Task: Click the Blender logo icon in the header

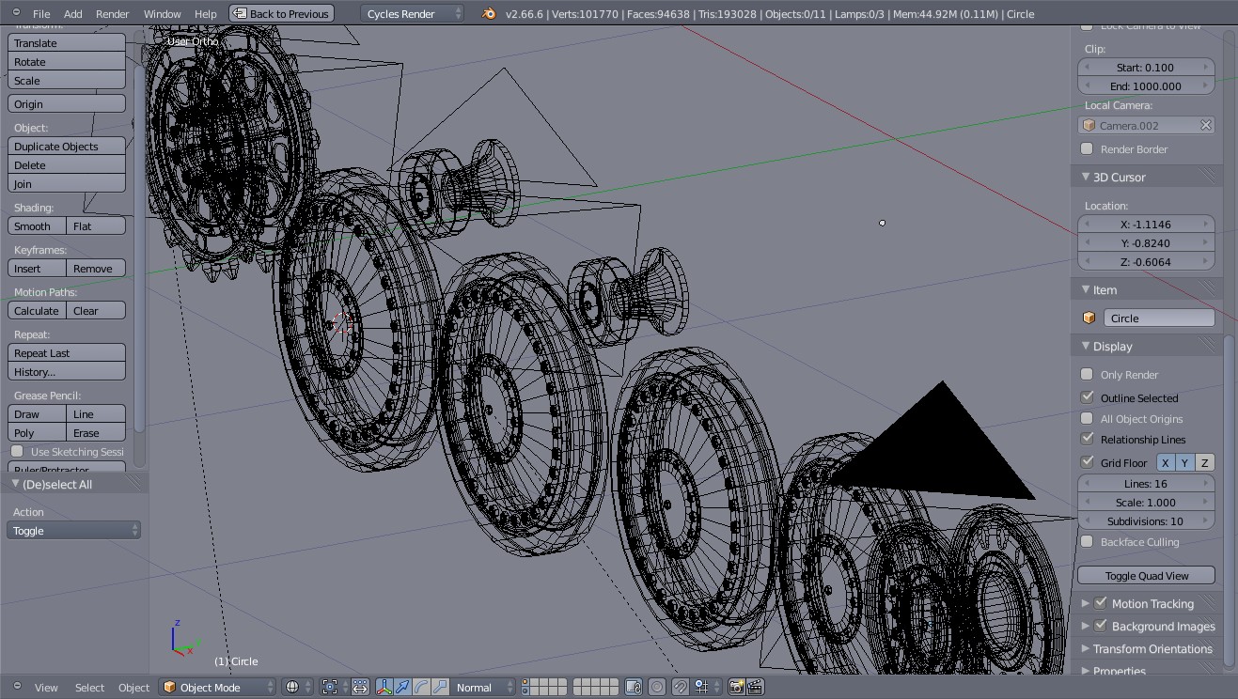Action: coord(489,13)
